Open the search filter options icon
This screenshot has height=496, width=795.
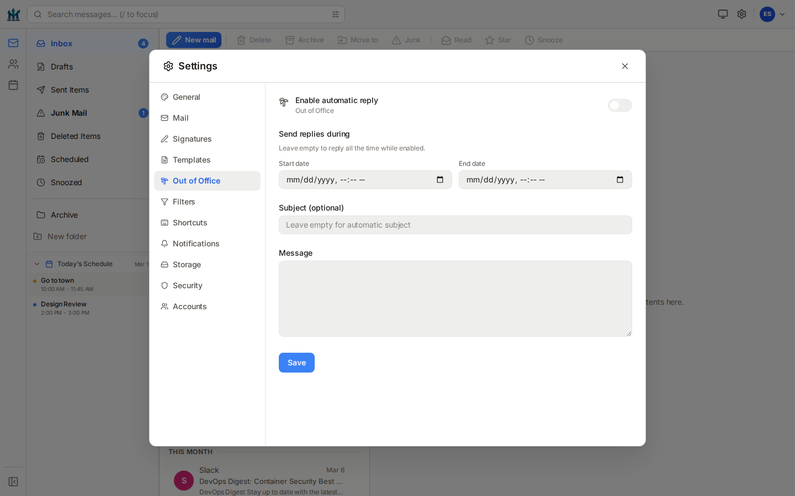pos(336,14)
